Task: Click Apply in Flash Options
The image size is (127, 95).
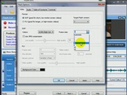Action: pyautogui.click(x=85, y=80)
